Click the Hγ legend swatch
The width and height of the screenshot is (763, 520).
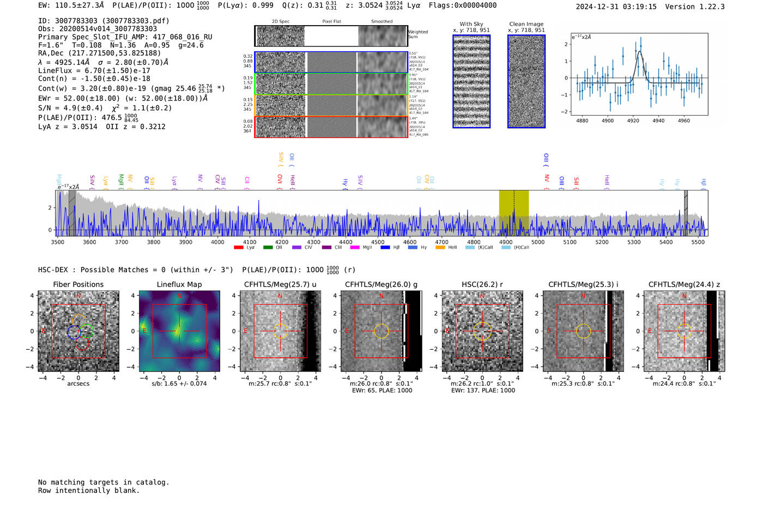tap(413, 248)
